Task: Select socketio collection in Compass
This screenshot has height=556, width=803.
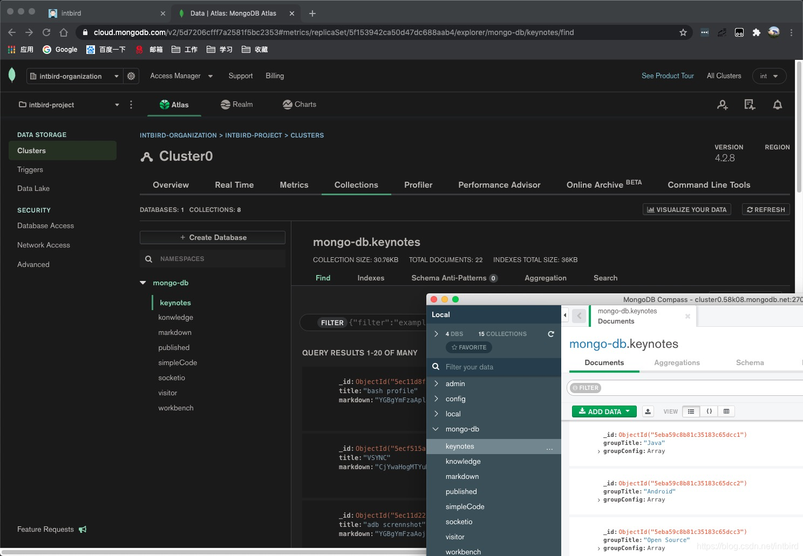Action: [x=459, y=521]
